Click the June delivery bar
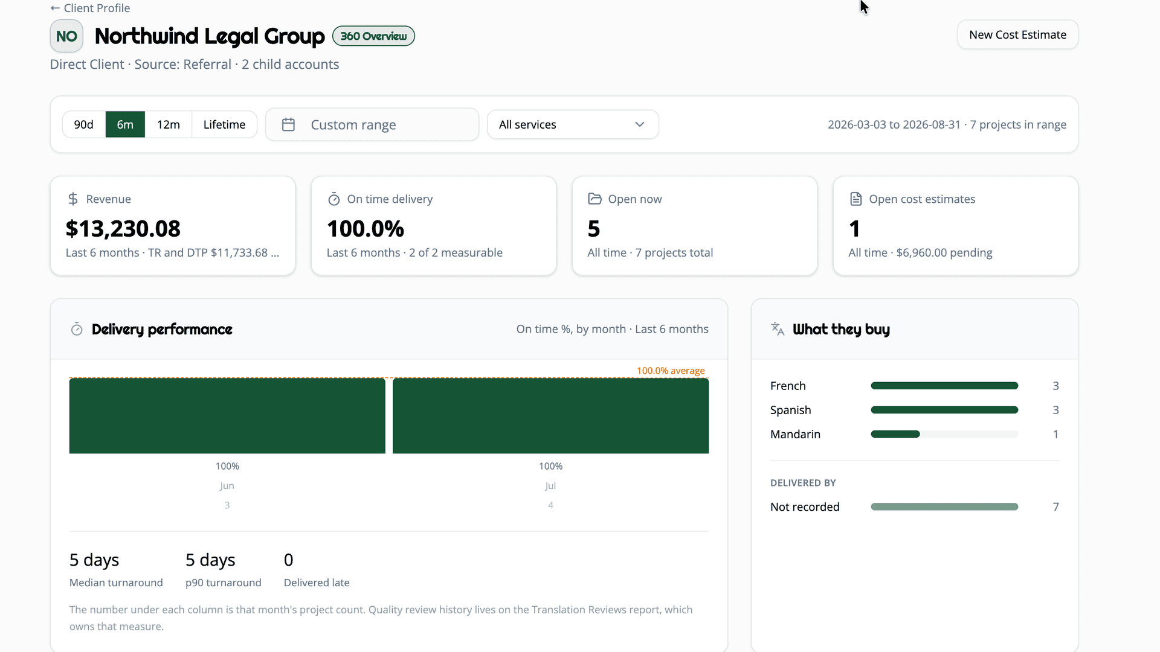This screenshot has height=652, width=1160. tap(227, 415)
